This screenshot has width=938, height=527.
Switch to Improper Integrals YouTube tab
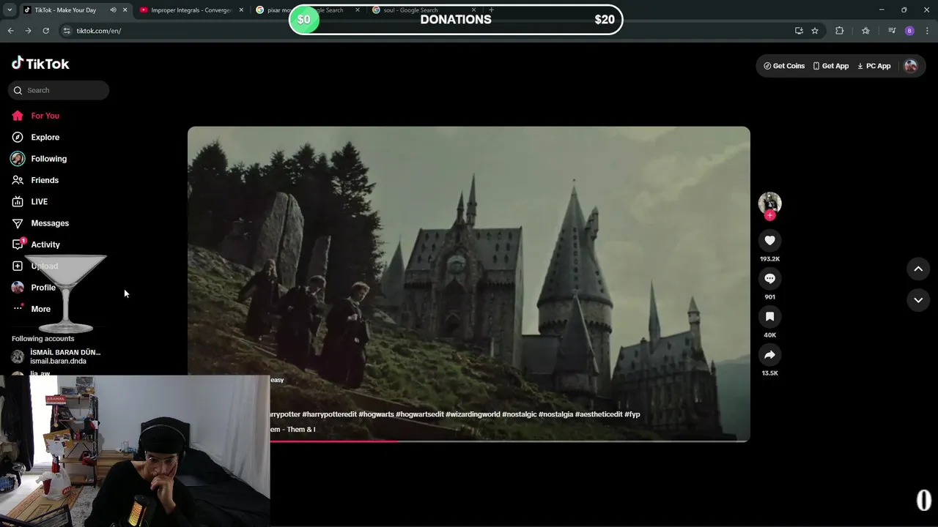(x=191, y=10)
